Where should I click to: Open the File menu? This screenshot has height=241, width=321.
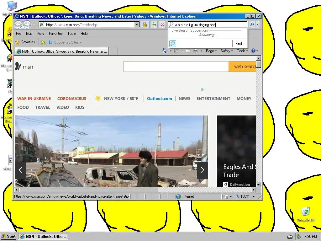coord(18,34)
